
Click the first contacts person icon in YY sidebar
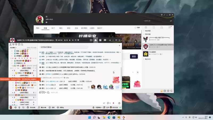[x=154, y=27]
